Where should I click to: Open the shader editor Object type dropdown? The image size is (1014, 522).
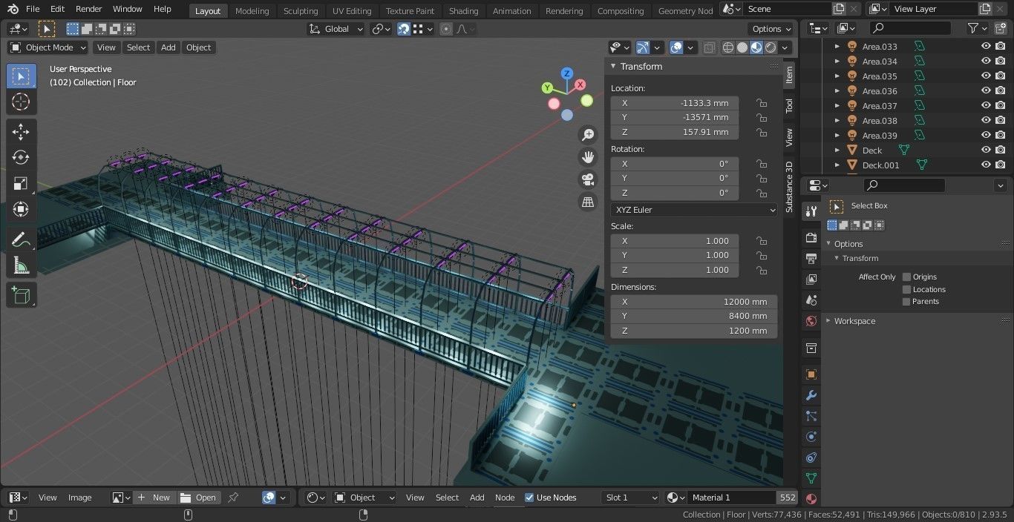(x=363, y=498)
